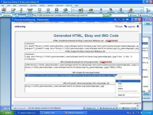Open the File menu

click(x=3, y=5)
